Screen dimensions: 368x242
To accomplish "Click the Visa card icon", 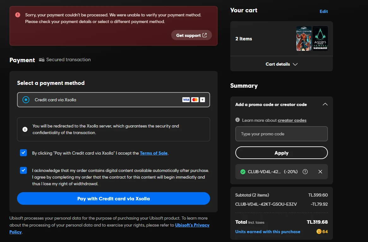I will tap(186, 100).
